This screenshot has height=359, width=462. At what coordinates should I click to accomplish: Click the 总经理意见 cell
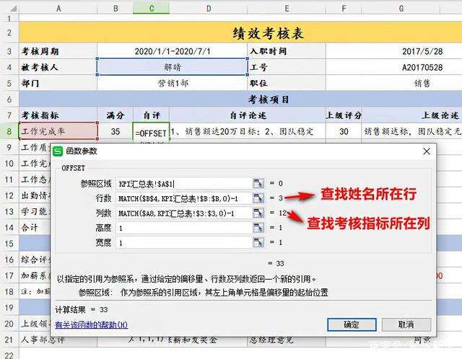point(287,340)
